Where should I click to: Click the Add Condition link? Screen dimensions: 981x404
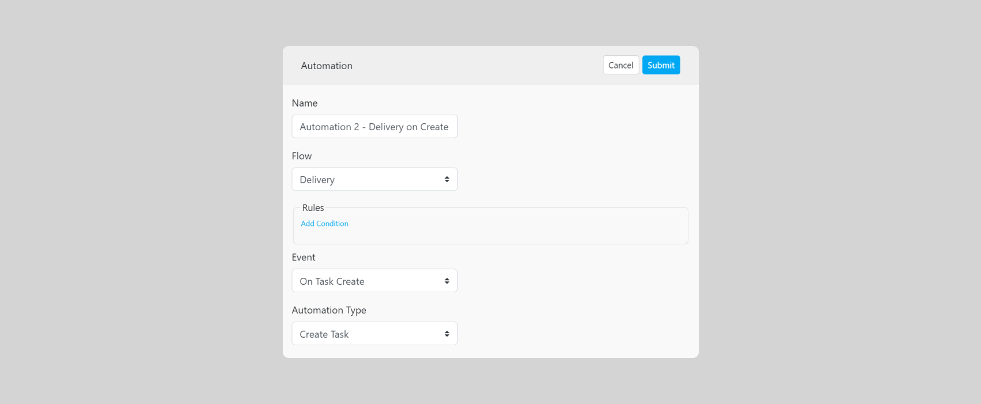pyautogui.click(x=324, y=224)
